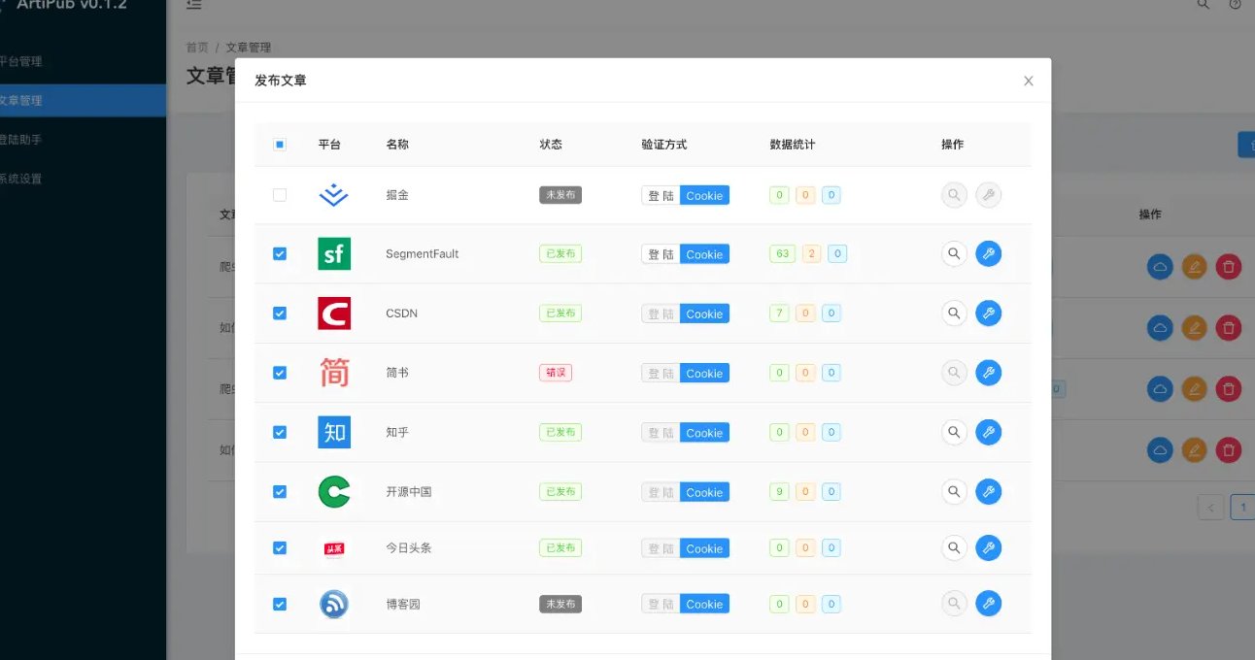Click the 未发布 status tag for 博客园
Screen dimensions: 1255x660
coord(560,604)
